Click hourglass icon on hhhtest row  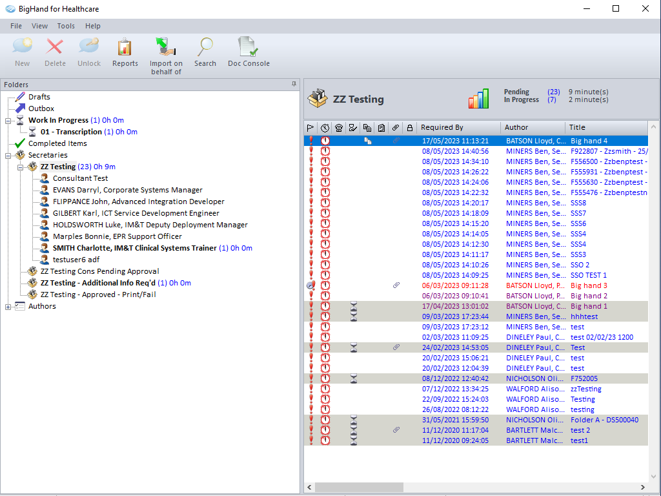354,316
